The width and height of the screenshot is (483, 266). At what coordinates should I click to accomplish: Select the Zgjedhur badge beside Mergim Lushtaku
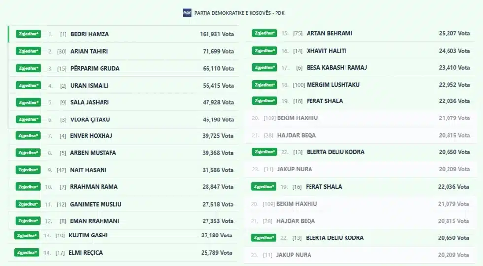pyautogui.click(x=265, y=85)
